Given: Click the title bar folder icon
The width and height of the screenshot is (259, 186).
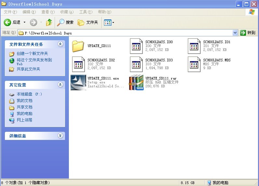Looking at the screenshot, I should pos(4,4).
